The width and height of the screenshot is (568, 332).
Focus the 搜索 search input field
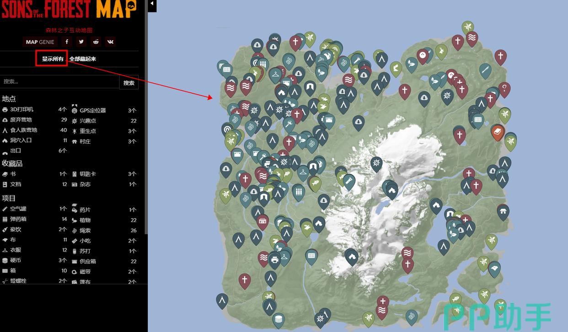click(59, 82)
